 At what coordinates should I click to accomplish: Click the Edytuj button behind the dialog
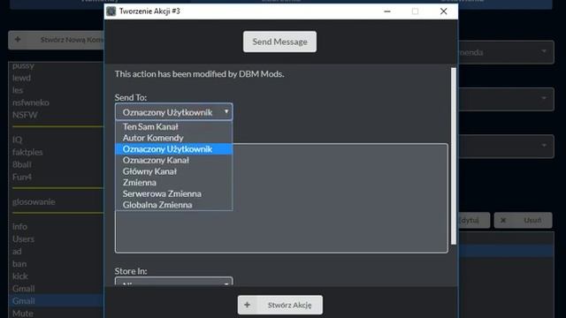(x=474, y=220)
